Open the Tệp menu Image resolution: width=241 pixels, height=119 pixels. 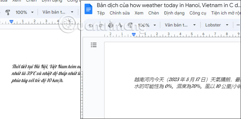tap(101, 13)
